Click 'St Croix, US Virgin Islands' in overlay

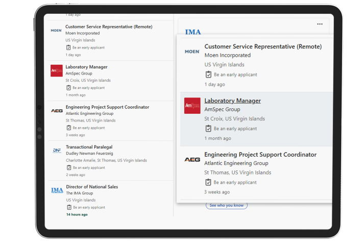(234, 118)
